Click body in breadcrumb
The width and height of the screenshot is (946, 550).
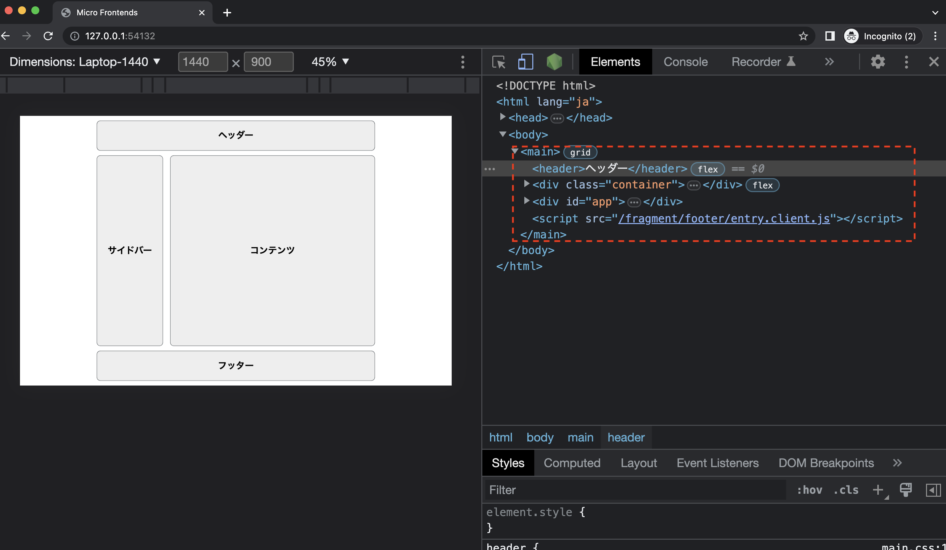click(540, 437)
